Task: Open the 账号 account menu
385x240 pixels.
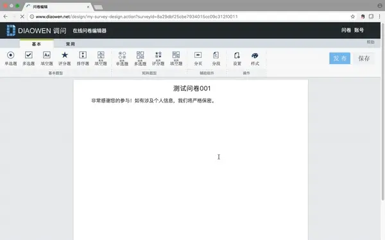Action: click(359, 30)
